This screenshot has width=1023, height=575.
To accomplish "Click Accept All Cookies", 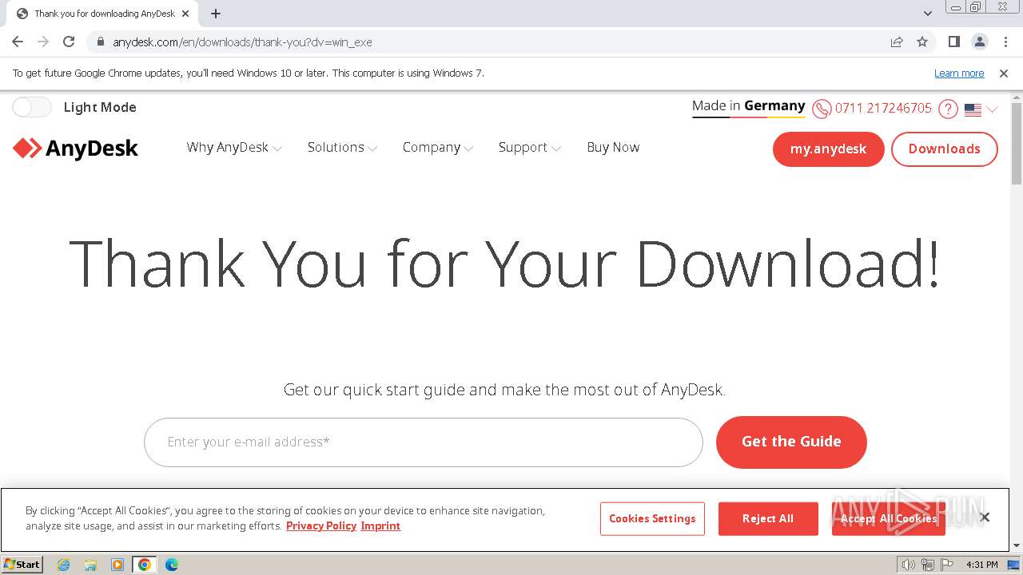I will tap(889, 519).
